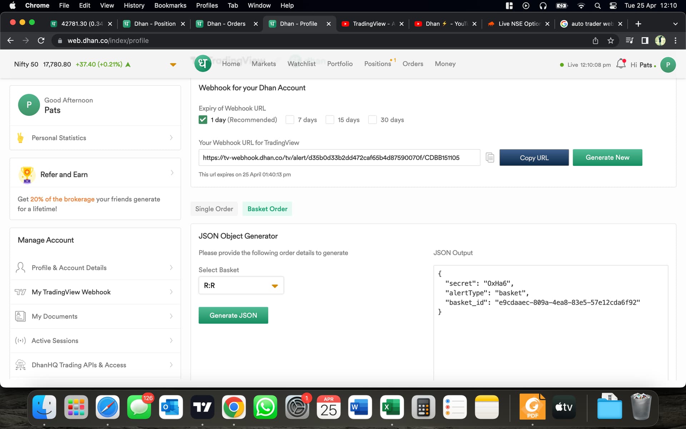The width and height of the screenshot is (686, 429).
Task: Enable the 30 days expiry checkbox
Action: [x=372, y=120]
